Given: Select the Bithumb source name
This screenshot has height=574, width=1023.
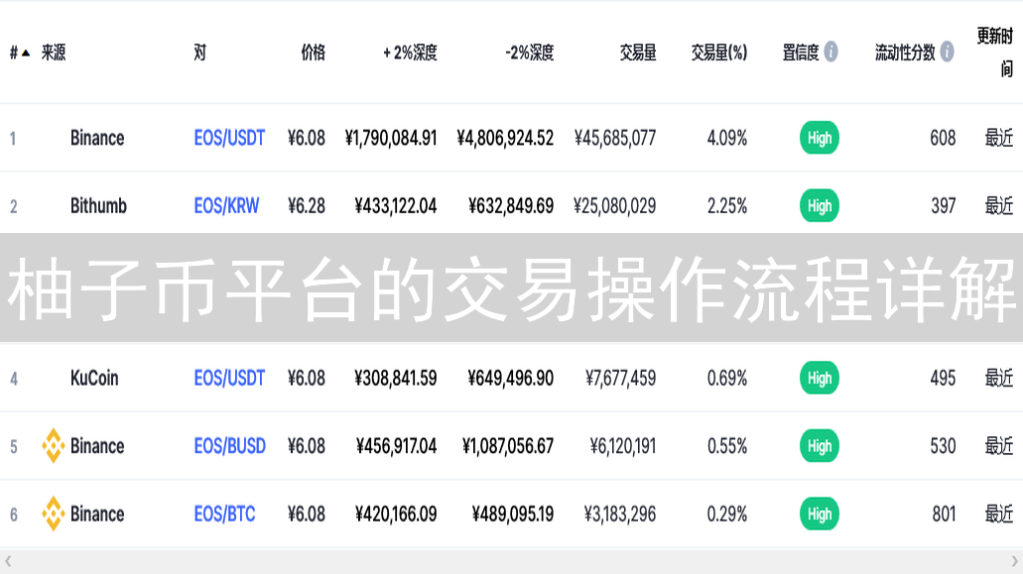Looking at the screenshot, I should 98,206.
